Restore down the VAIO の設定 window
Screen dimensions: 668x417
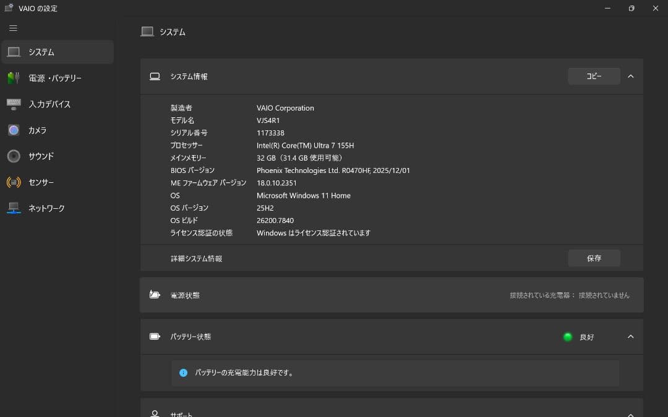[x=632, y=8]
